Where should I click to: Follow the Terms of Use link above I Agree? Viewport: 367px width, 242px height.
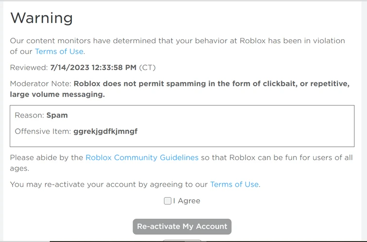click(x=234, y=184)
